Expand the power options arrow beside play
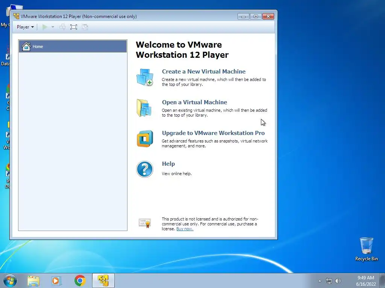The image size is (385, 288). [x=53, y=27]
